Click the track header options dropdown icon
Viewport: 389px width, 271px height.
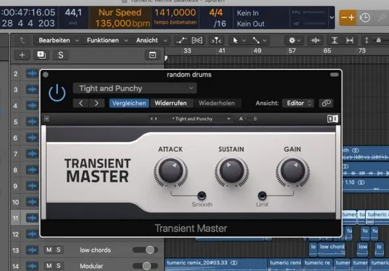(152, 55)
